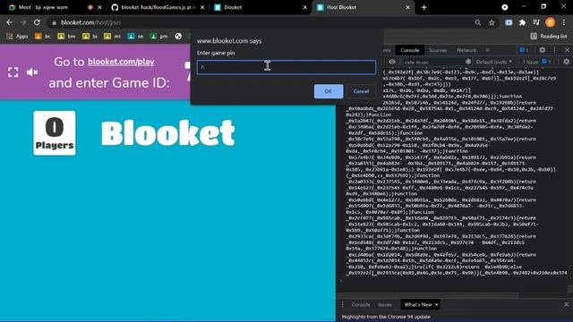
Task: Select the DevTools Console tab
Action: [410, 50]
